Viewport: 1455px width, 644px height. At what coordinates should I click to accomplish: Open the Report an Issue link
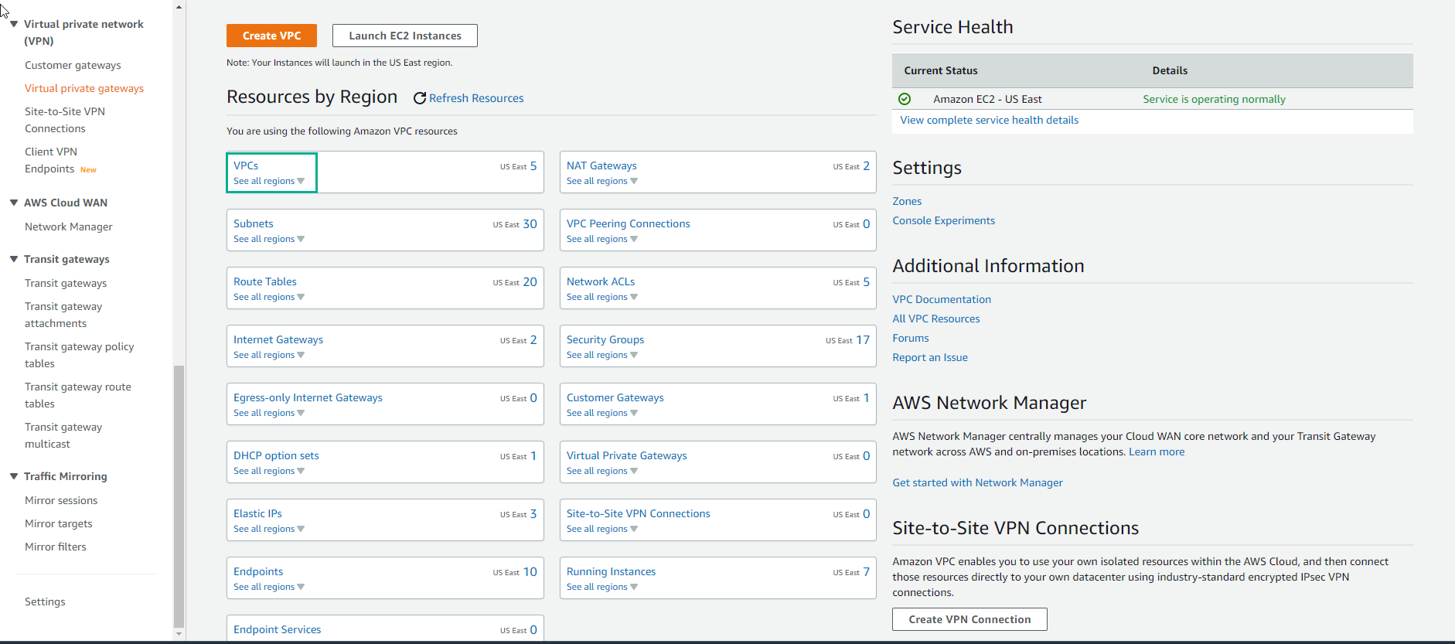click(930, 357)
